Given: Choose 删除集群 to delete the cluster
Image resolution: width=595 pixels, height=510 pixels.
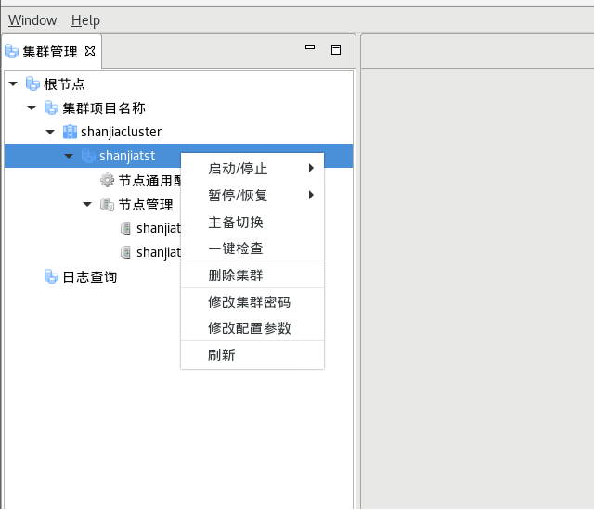Looking at the screenshot, I should coord(236,275).
